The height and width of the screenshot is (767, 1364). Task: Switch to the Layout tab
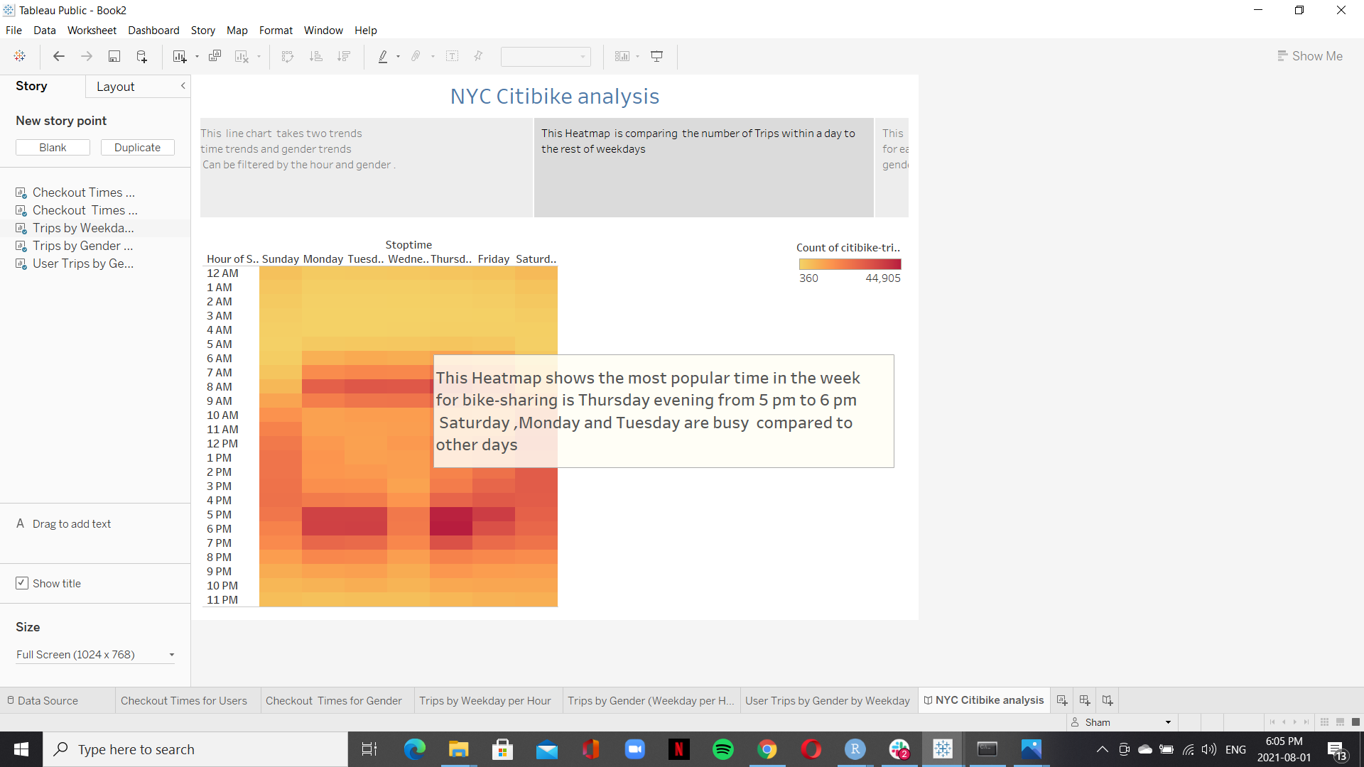click(115, 87)
